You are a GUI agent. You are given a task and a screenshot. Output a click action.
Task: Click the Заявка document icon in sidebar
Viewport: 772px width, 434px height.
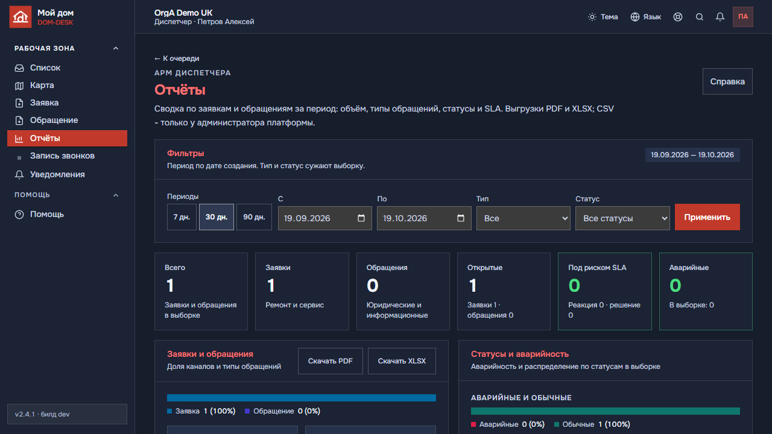click(19, 103)
